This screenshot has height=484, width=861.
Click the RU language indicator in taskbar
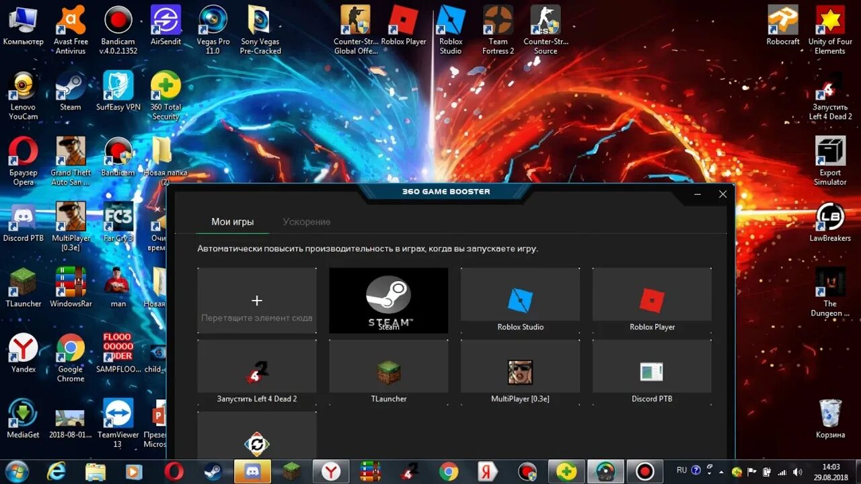click(x=681, y=471)
